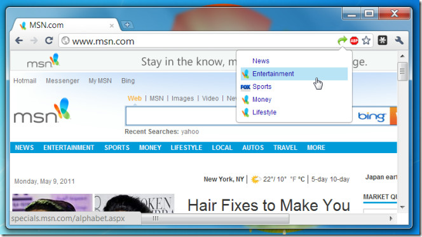Click the sunny weather icon
Image resolution: width=422 pixels, height=237 pixels.
pyautogui.click(x=255, y=179)
